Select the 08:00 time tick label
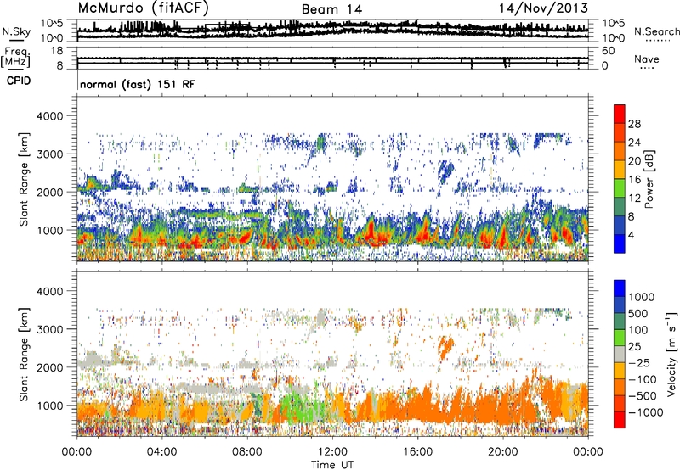680x470 pixels. (x=247, y=452)
